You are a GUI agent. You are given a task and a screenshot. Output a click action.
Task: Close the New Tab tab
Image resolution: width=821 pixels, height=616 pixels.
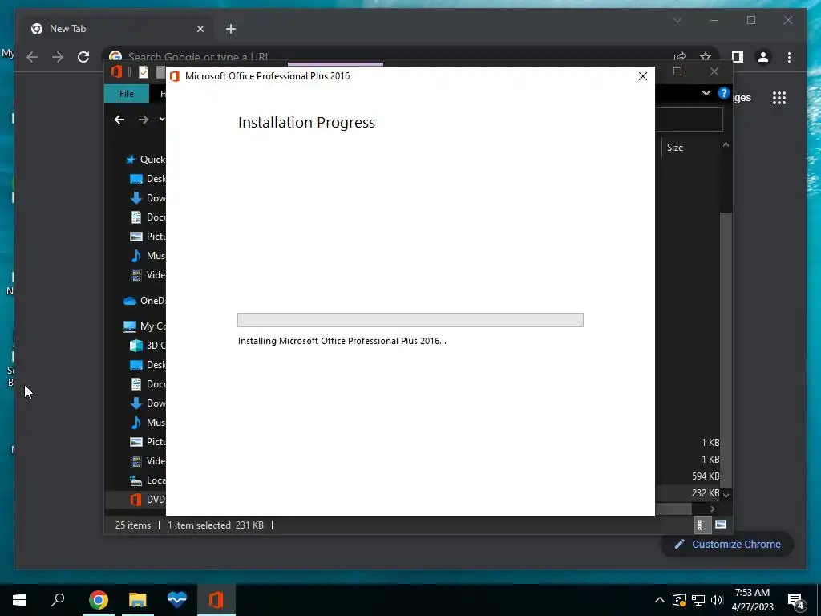[200, 29]
